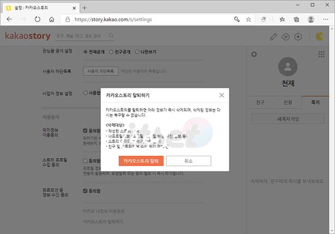Switch to the 신청 tab
The width and height of the screenshot is (335, 234).
point(287,102)
